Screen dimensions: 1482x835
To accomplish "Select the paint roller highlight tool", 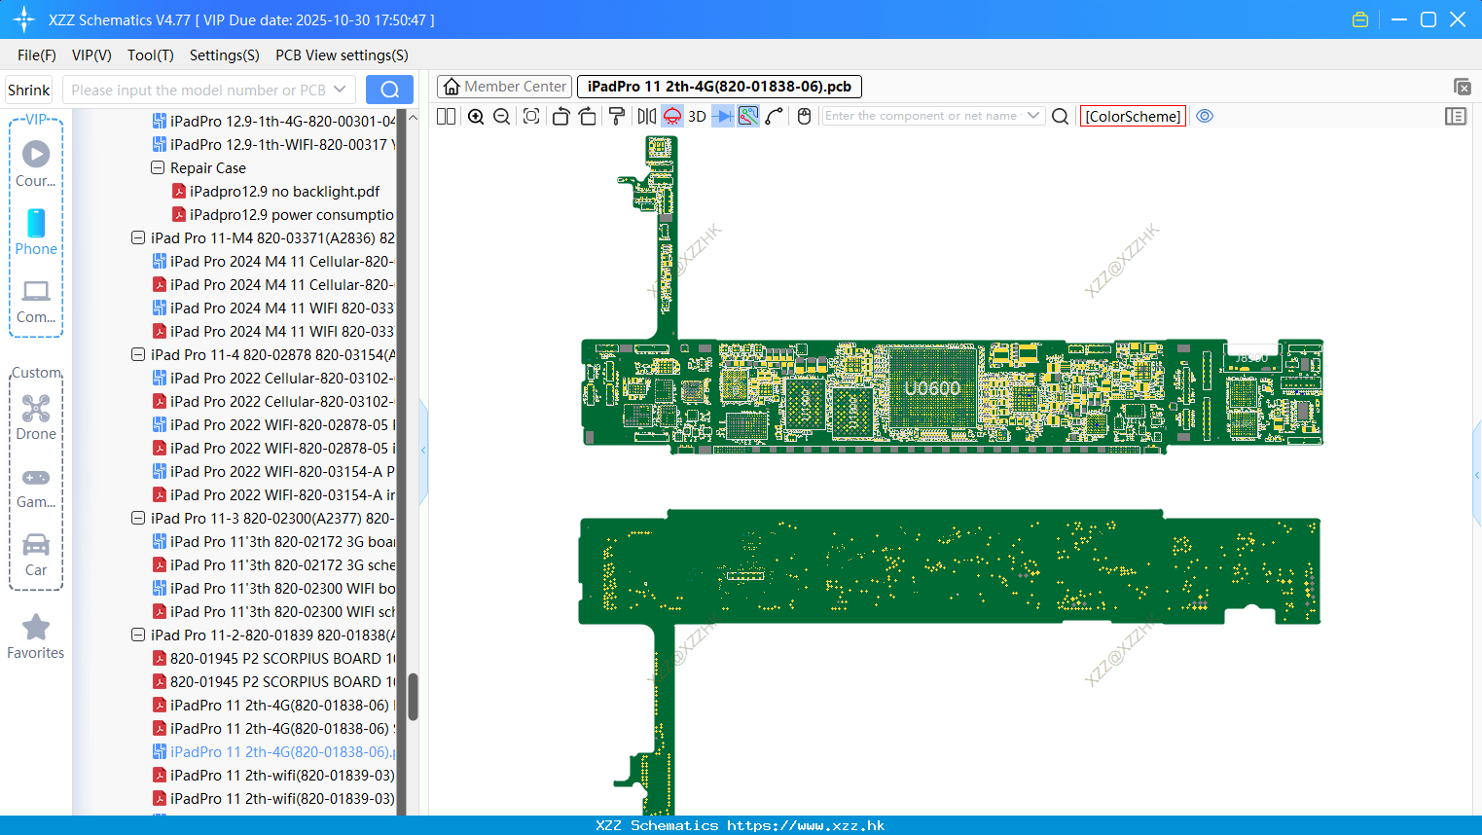I will point(617,116).
